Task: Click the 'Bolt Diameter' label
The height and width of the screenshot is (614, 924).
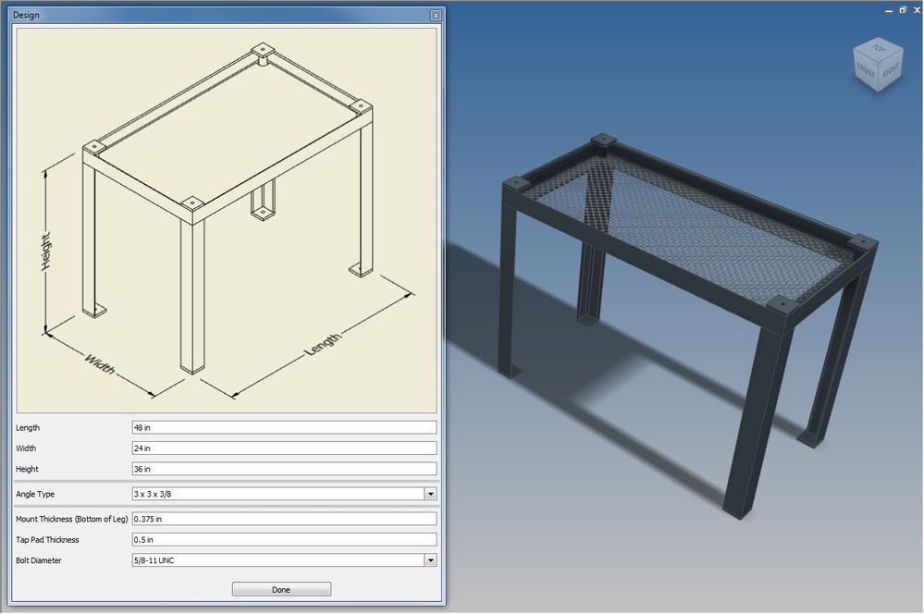Action: (38, 560)
